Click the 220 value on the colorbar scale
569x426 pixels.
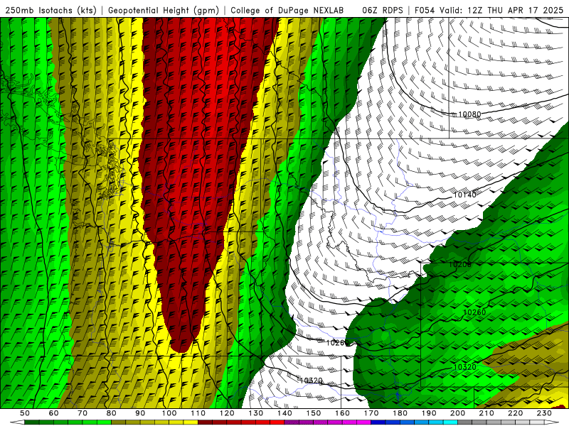(516, 413)
